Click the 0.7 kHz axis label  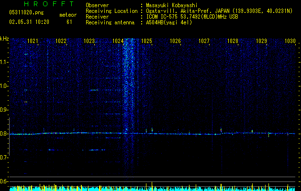4,158
